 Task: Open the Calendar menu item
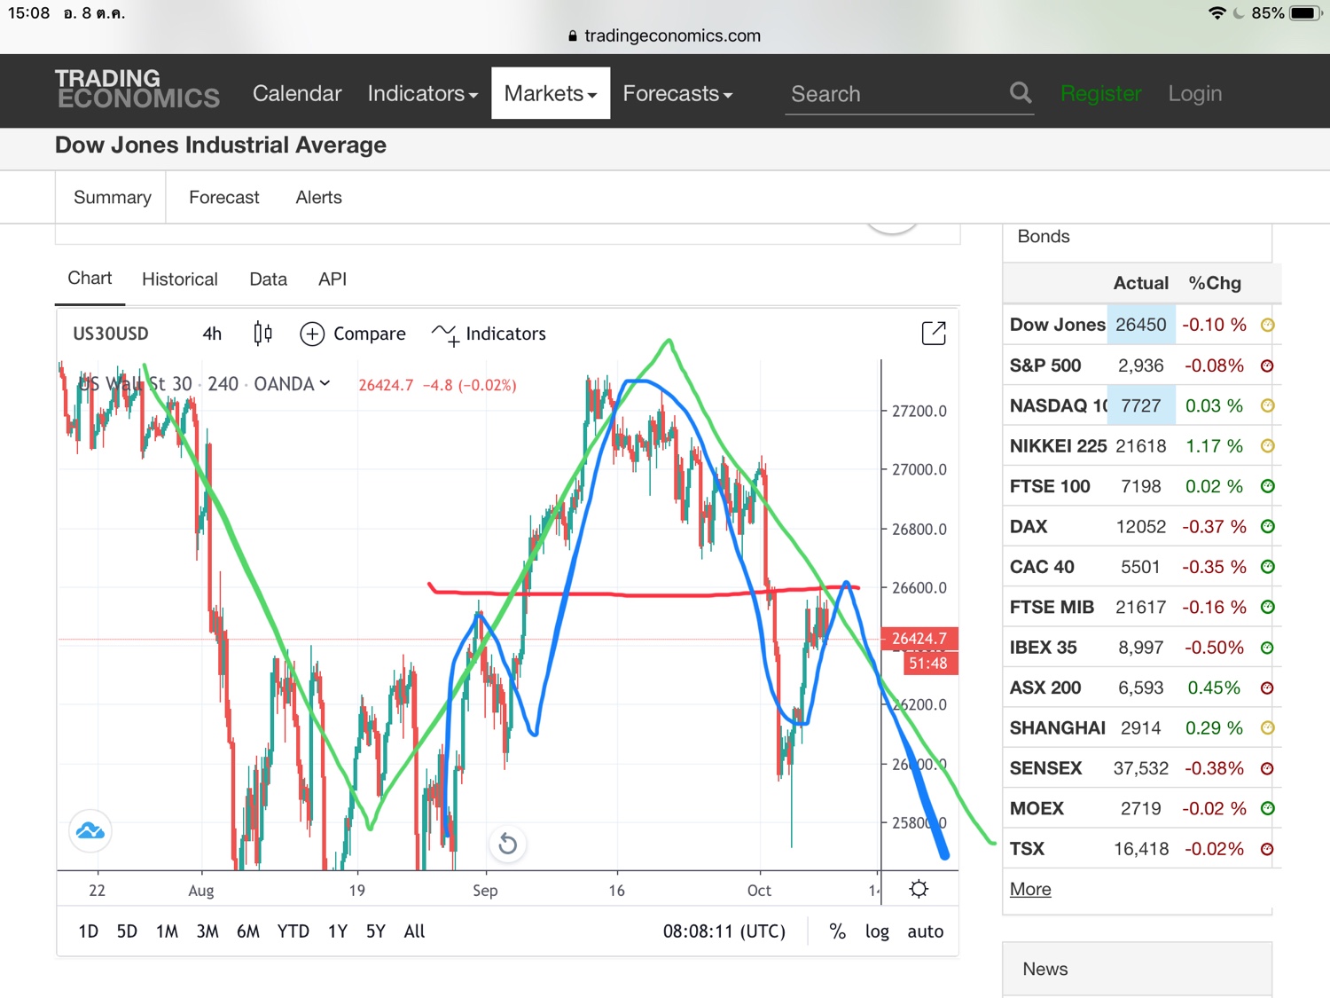297,93
